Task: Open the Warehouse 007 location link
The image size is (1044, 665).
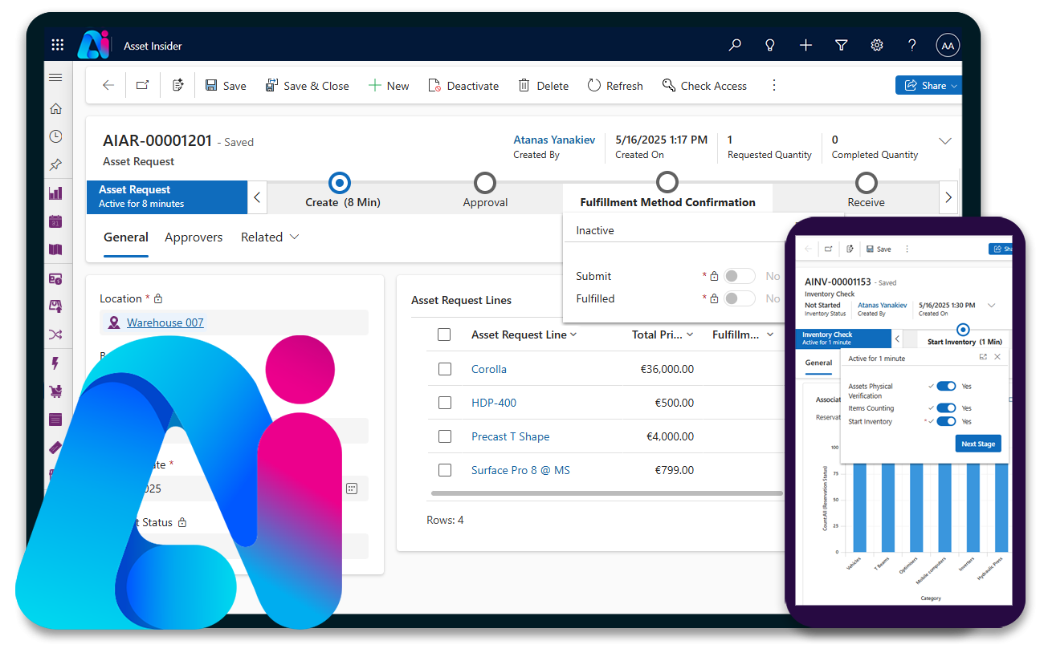Action: click(165, 322)
